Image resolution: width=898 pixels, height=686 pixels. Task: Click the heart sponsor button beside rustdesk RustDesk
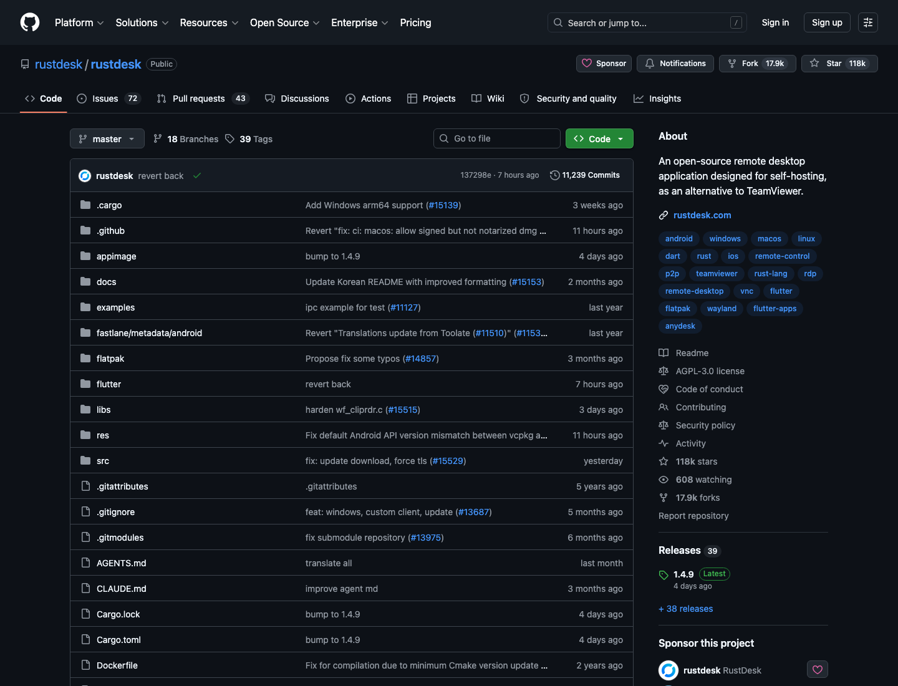pyautogui.click(x=818, y=670)
